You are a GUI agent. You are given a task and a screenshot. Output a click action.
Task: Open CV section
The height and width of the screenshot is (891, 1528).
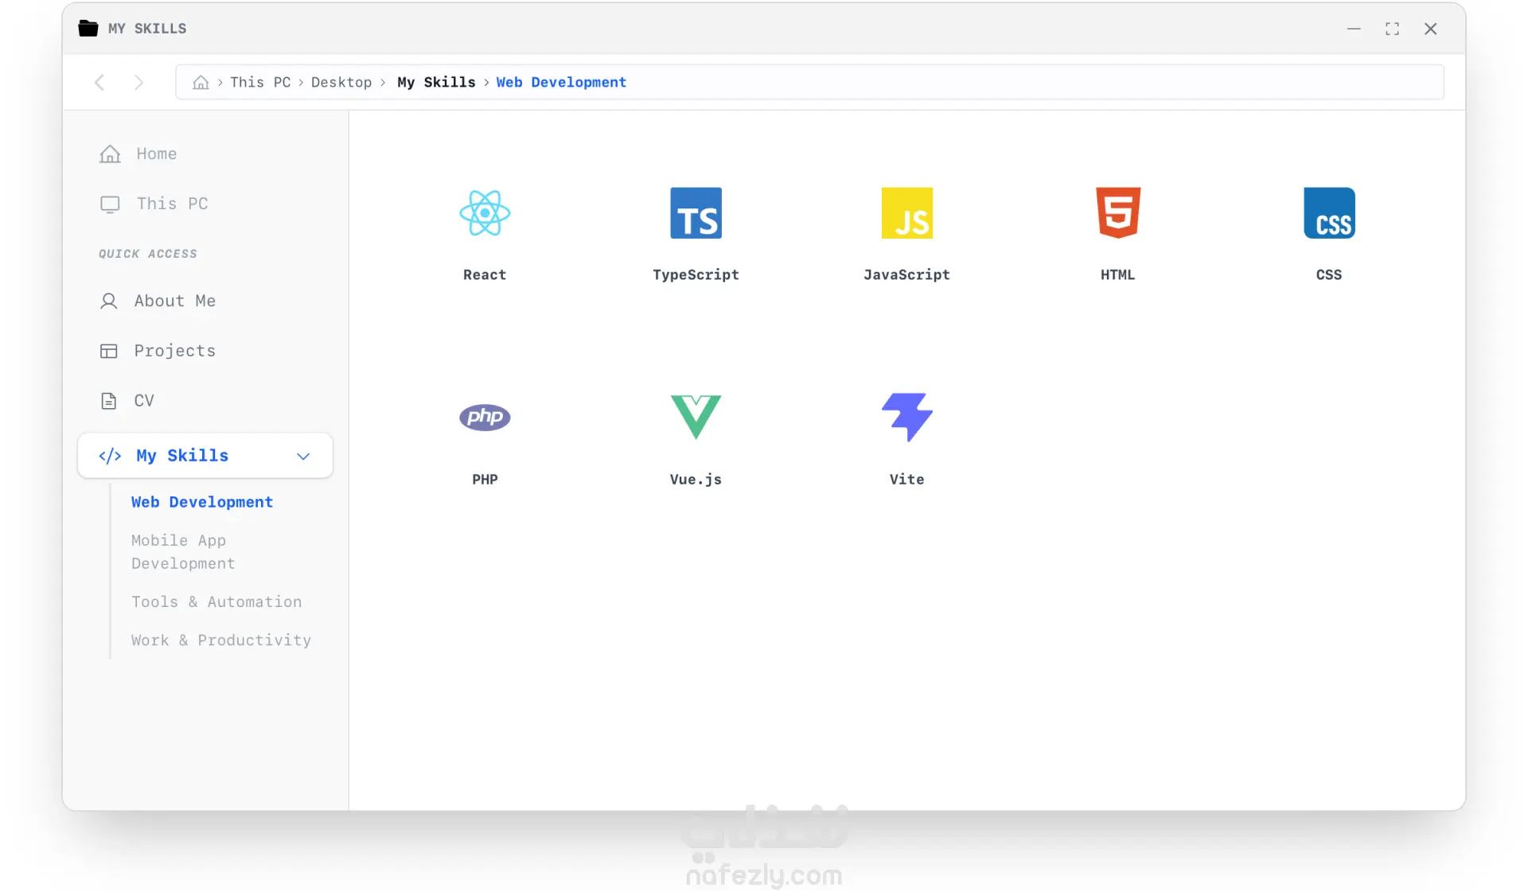pyautogui.click(x=144, y=400)
